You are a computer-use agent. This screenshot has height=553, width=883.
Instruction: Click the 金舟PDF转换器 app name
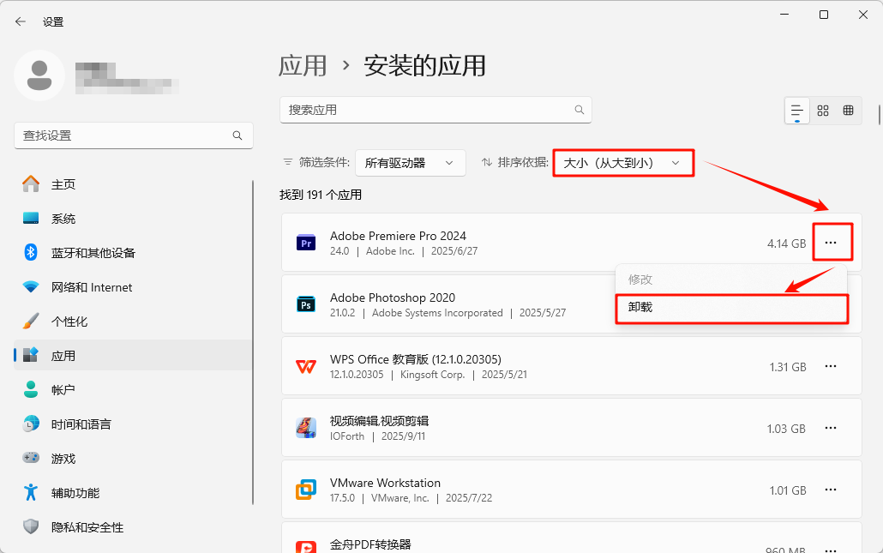[370, 544]
